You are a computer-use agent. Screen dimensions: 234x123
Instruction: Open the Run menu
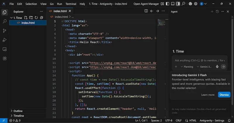click(59, 4)
